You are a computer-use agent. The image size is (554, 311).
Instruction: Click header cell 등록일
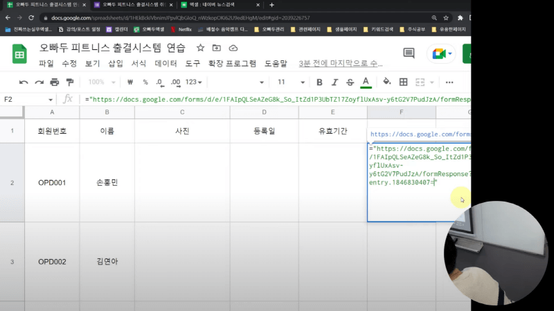(x=264, y=131)
